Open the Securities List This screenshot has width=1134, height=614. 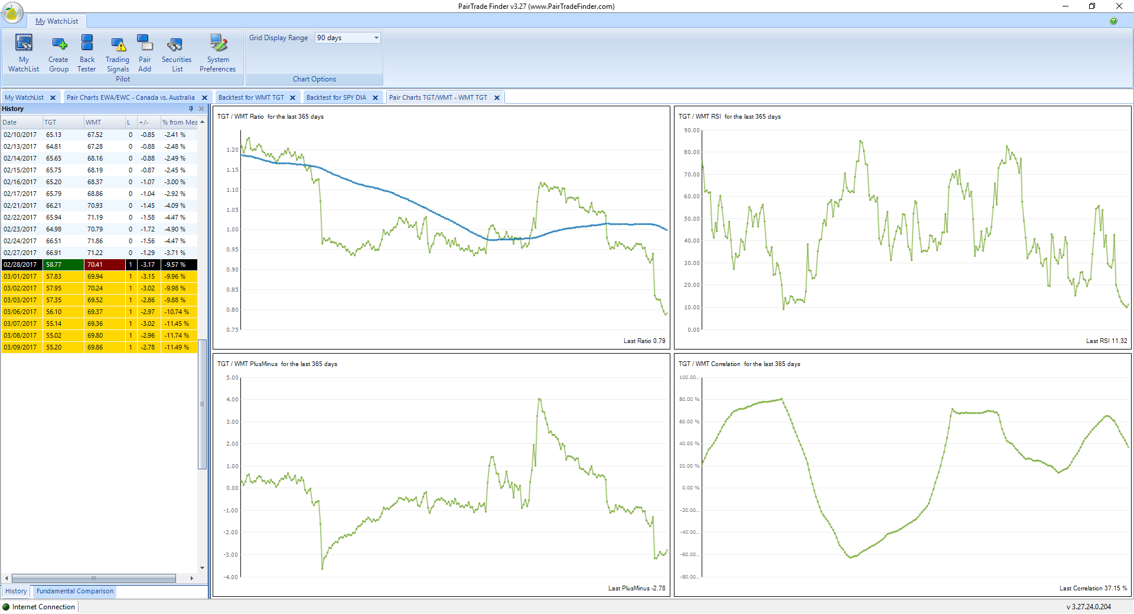coord(176,53)
